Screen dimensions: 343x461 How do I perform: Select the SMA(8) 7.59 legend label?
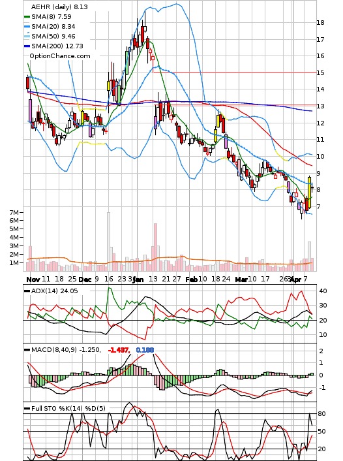[52, 17]
